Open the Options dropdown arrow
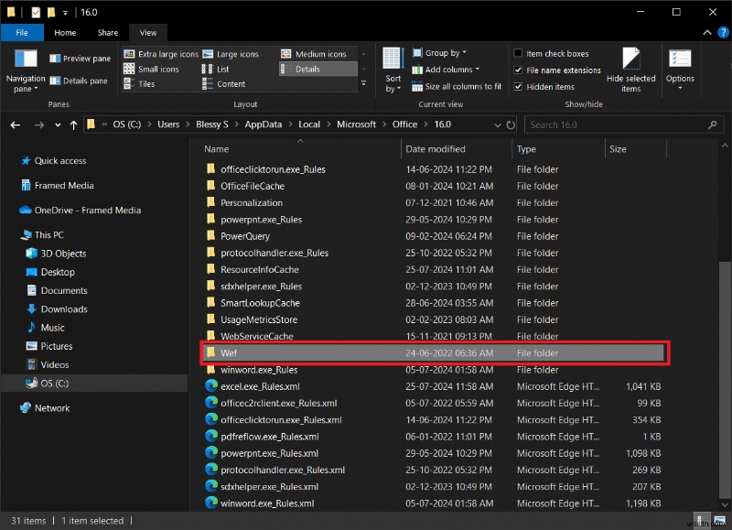This screenshot has height=530, width=732. [x=680, y=88]
